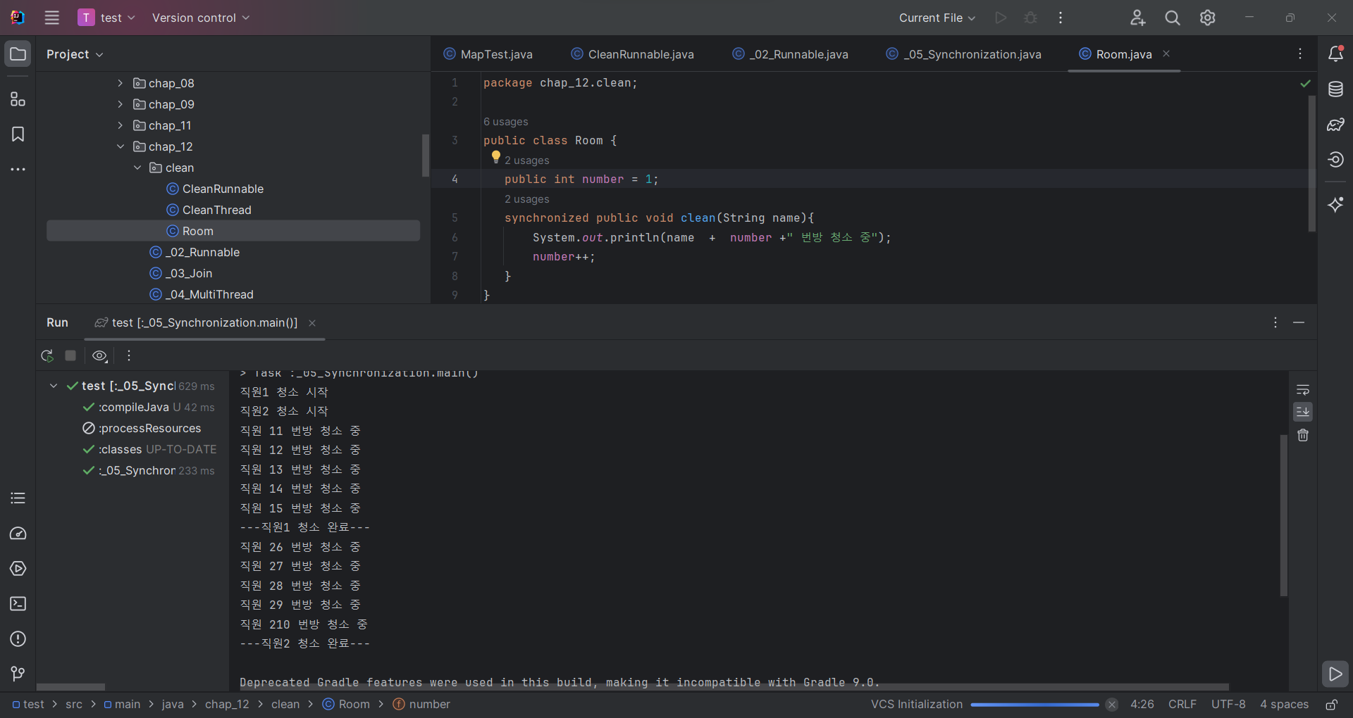This screenshot has width=1353, height=718.
Task: Toggle the eye show-options button in Run toolbar
Action: click(100, 355)
